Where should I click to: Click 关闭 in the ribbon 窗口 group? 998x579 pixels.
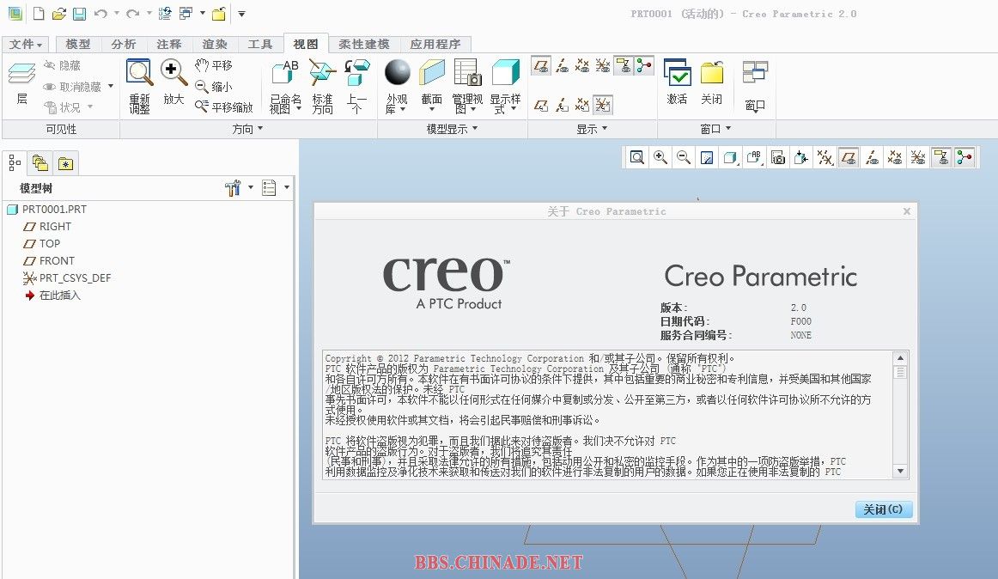pos(712,82)
